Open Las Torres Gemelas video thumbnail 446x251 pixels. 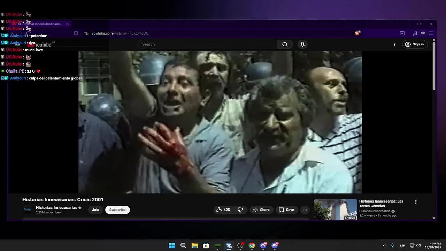(x=335, y=210)
